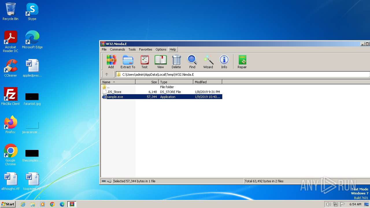The image size is (370, 208).
Task: Open Recycle Bin desktop icon
Action: click(x=10, y=12)
